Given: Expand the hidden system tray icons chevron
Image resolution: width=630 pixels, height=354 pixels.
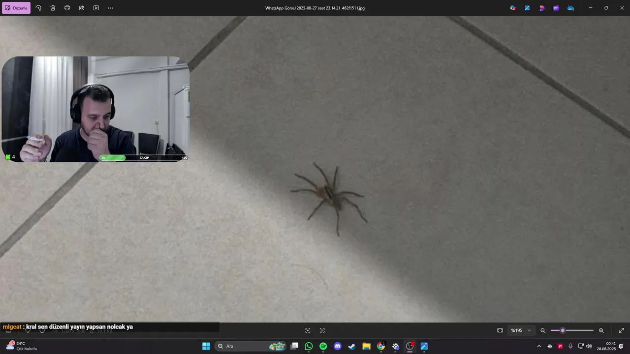Looking at the screenshot, I should 539,346.
